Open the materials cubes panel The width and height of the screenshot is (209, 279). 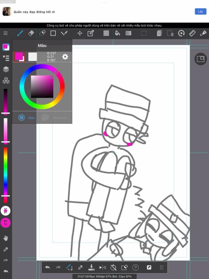click(x=6, y=81)
